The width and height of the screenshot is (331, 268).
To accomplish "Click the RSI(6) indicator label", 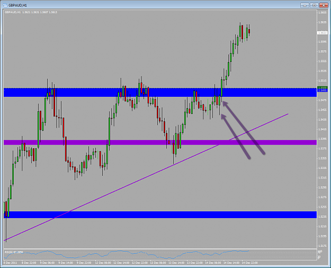I will (x=14, y=252).
